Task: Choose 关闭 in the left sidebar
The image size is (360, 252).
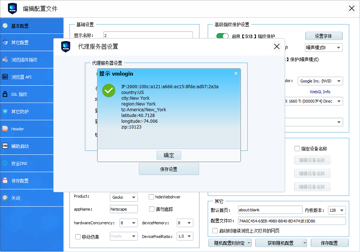Action: [32, 198]
